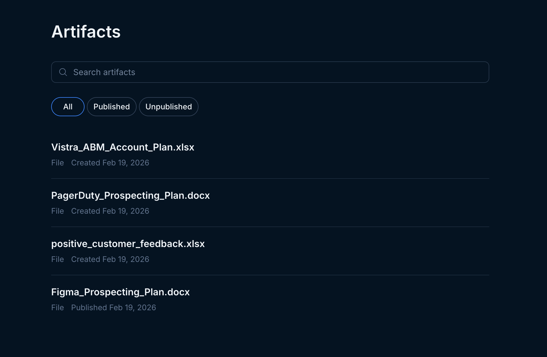Switch to the Published filter

112,107
